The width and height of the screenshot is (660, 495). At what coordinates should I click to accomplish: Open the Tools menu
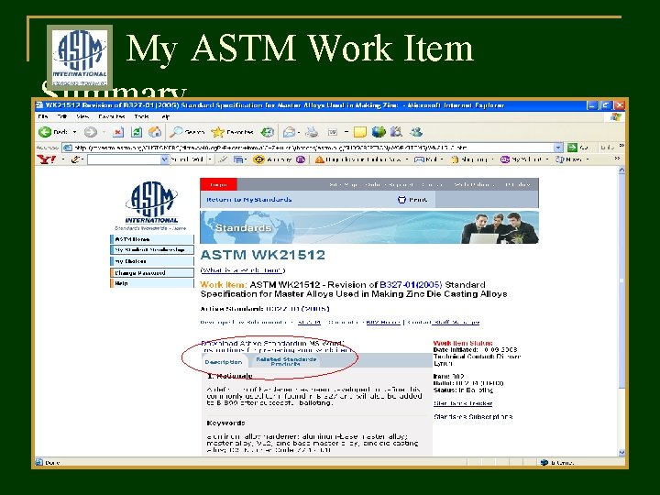pos(142,116)
